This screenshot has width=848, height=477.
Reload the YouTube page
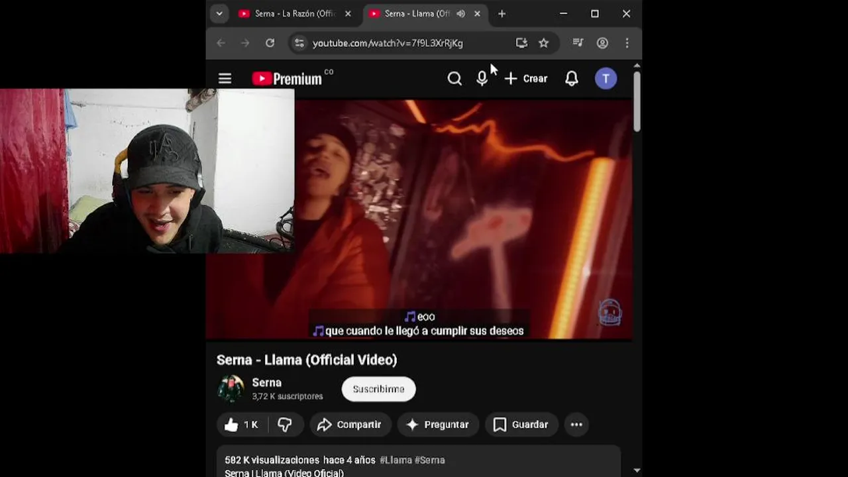[270, 43]
